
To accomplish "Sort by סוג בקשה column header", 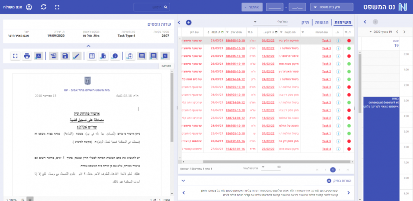I will [x=291, y=32].
